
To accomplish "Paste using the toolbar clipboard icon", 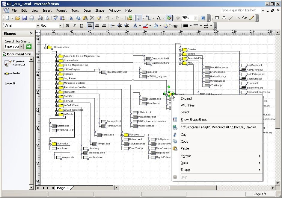I will point(85,18).
